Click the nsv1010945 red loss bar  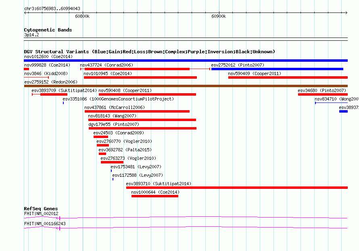click(140, 77)
